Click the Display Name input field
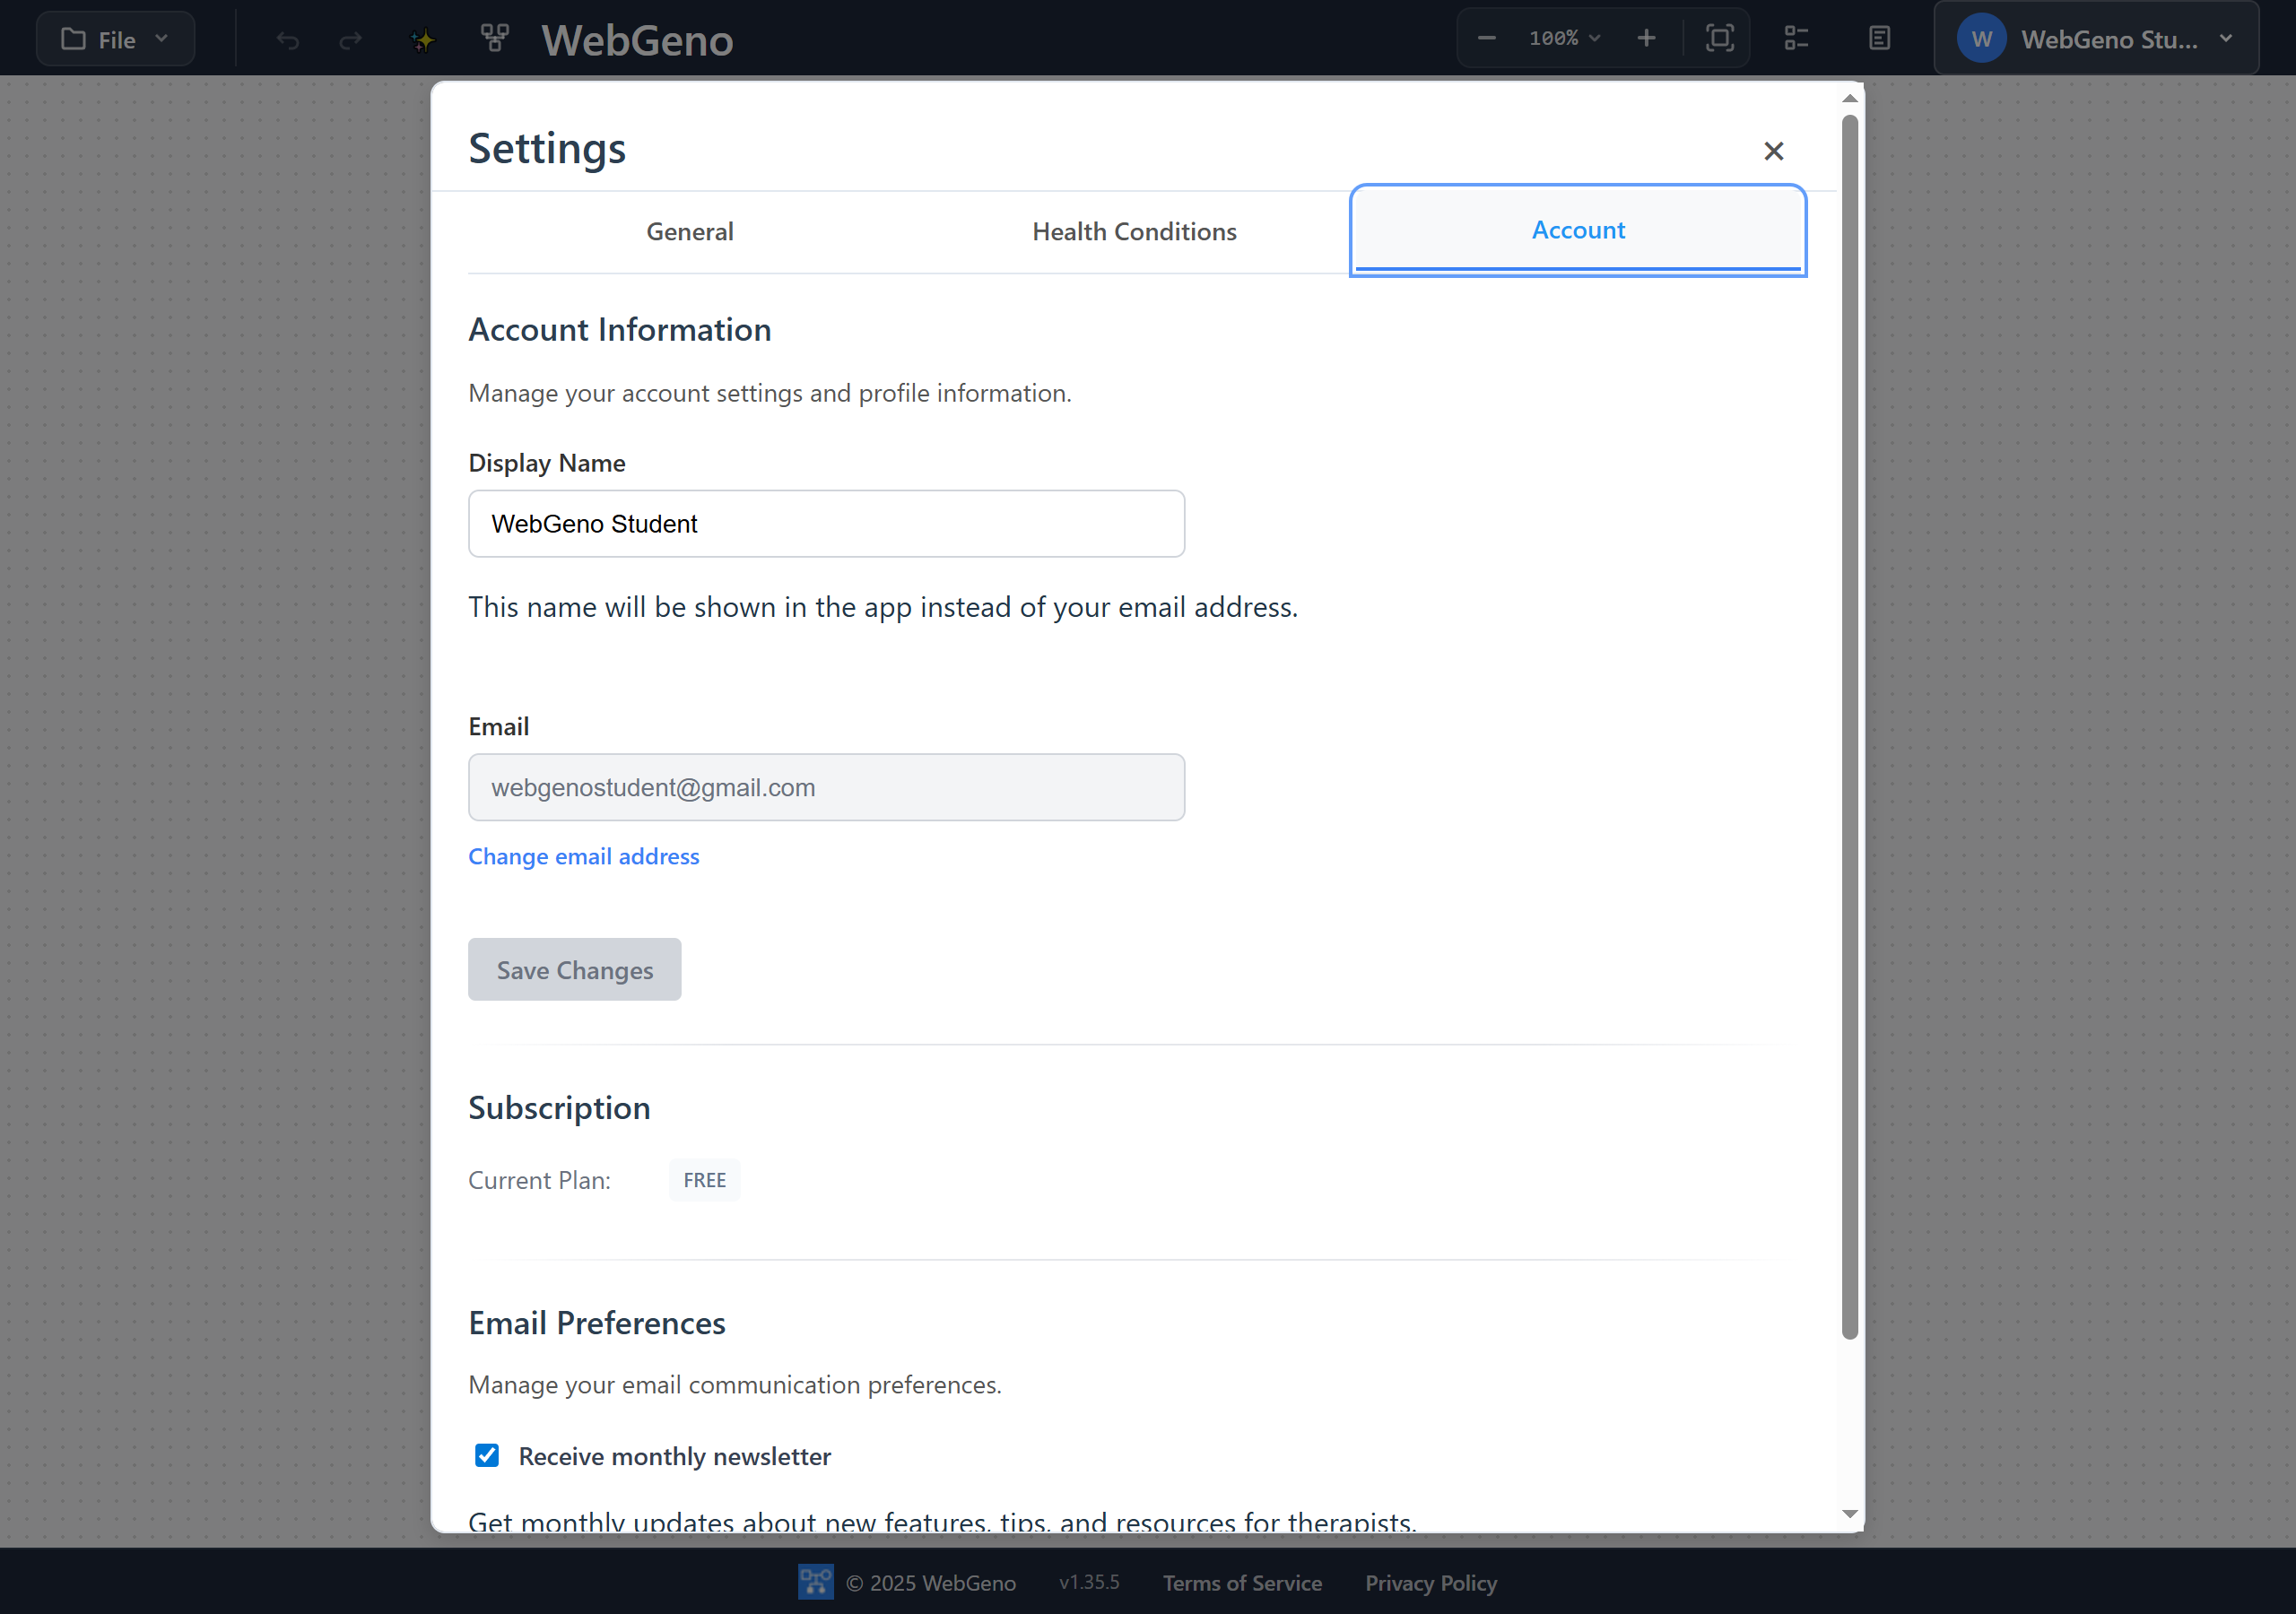The height and width of the screenshot is (1614, 2296). click(x=826, y=523)
